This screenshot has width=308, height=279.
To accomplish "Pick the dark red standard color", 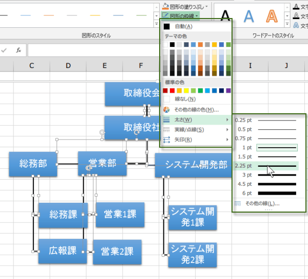I will pyautogui.click(x=165, y=91).
